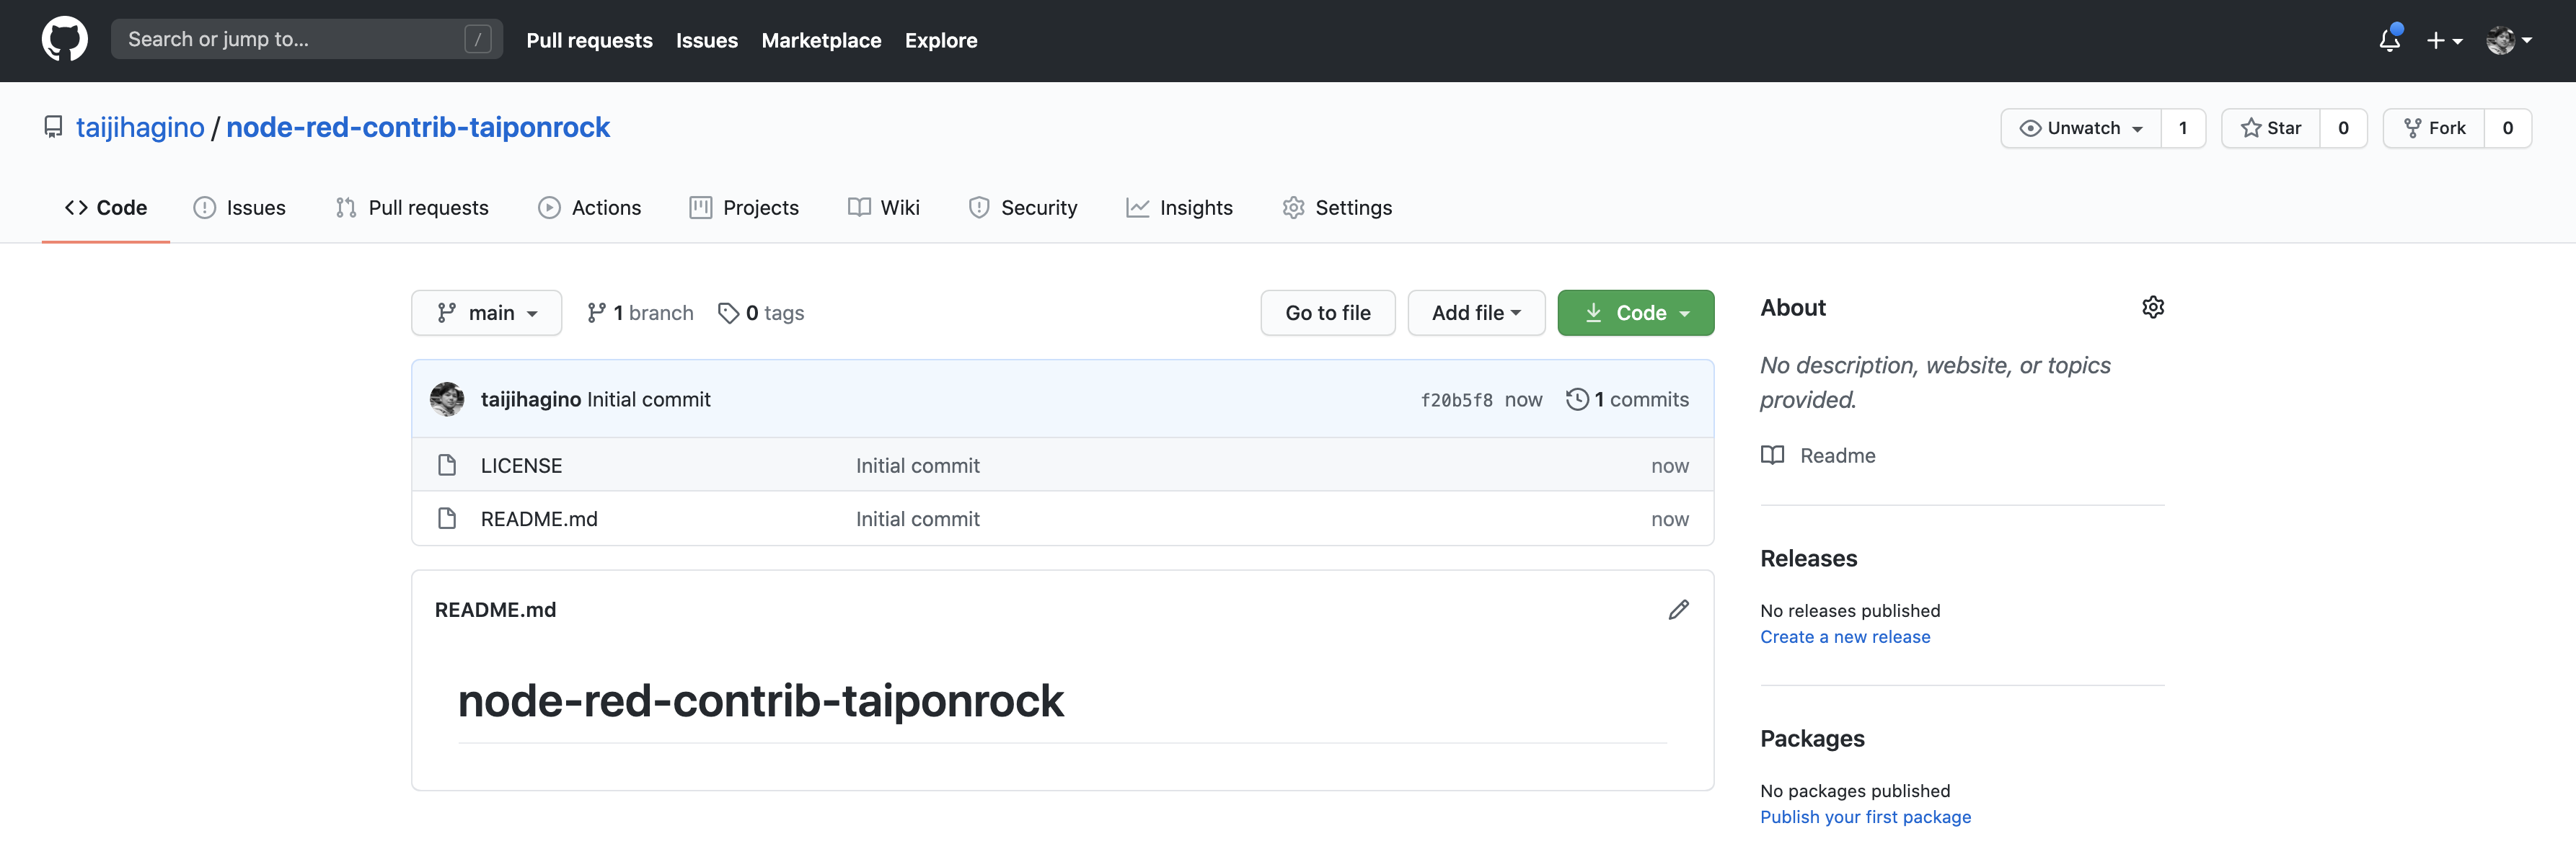Open the Insights tab
The image size is (2576, 849).
1180,208
